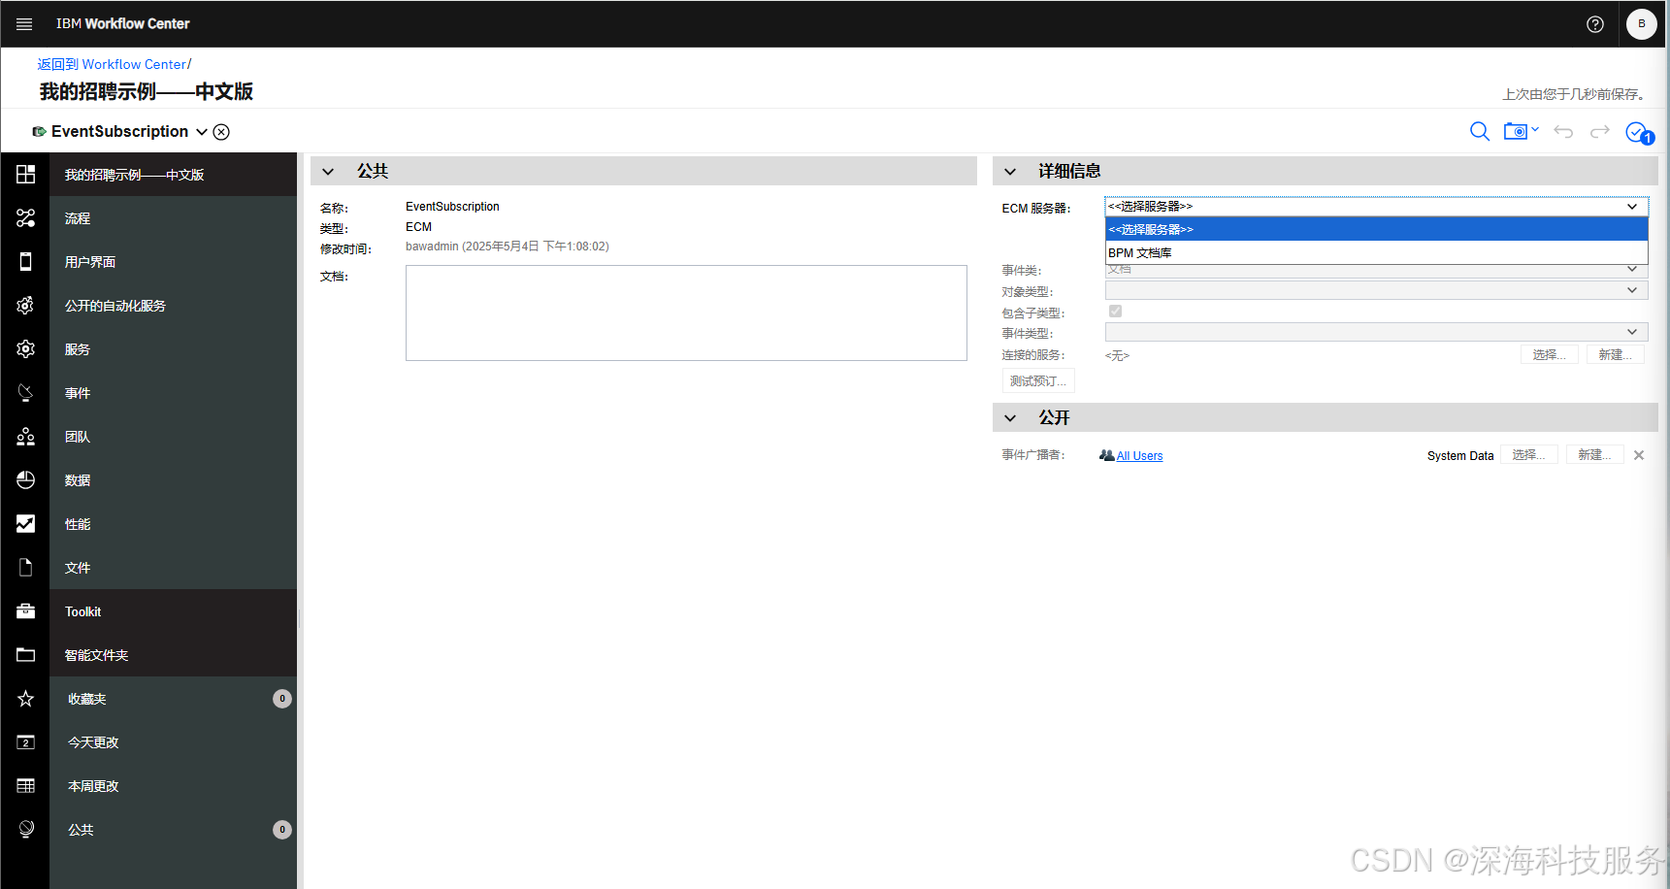1670x889 pixels.
Task: Collapse the 详细信息 section chevron
Action: [x=1010, y=172]
